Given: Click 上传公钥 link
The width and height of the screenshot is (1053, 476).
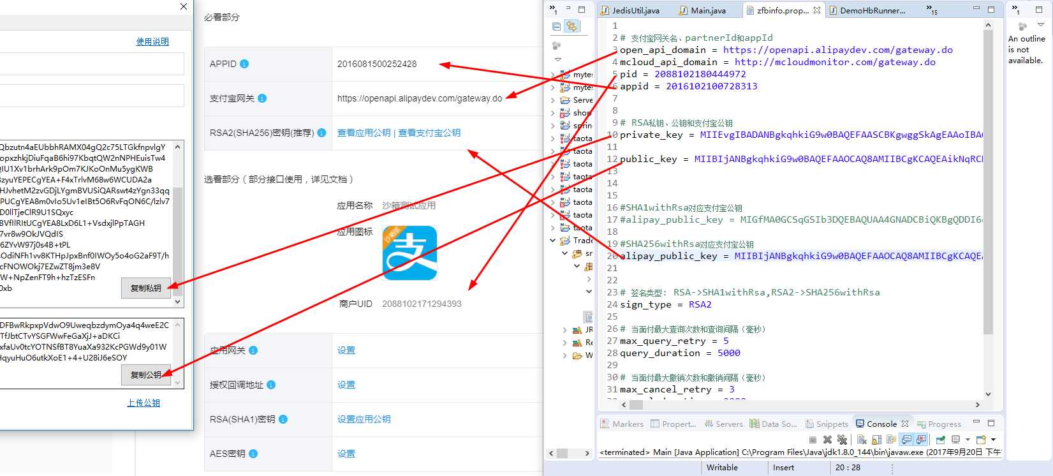Looking at the screenshot, I should click(x=144, y=403).
